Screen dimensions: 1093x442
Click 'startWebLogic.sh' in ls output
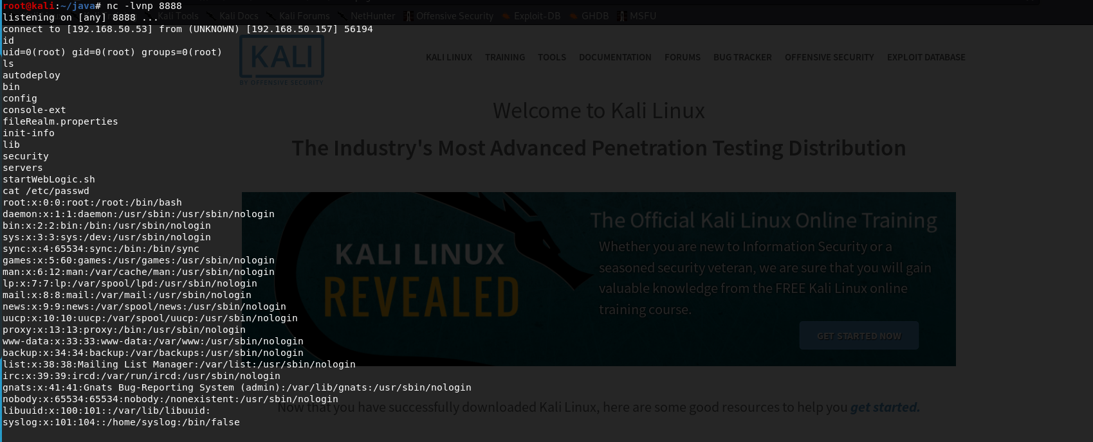[49, 179]
